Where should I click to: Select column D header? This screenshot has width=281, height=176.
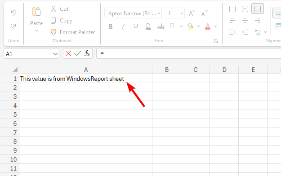click(224, 70)
